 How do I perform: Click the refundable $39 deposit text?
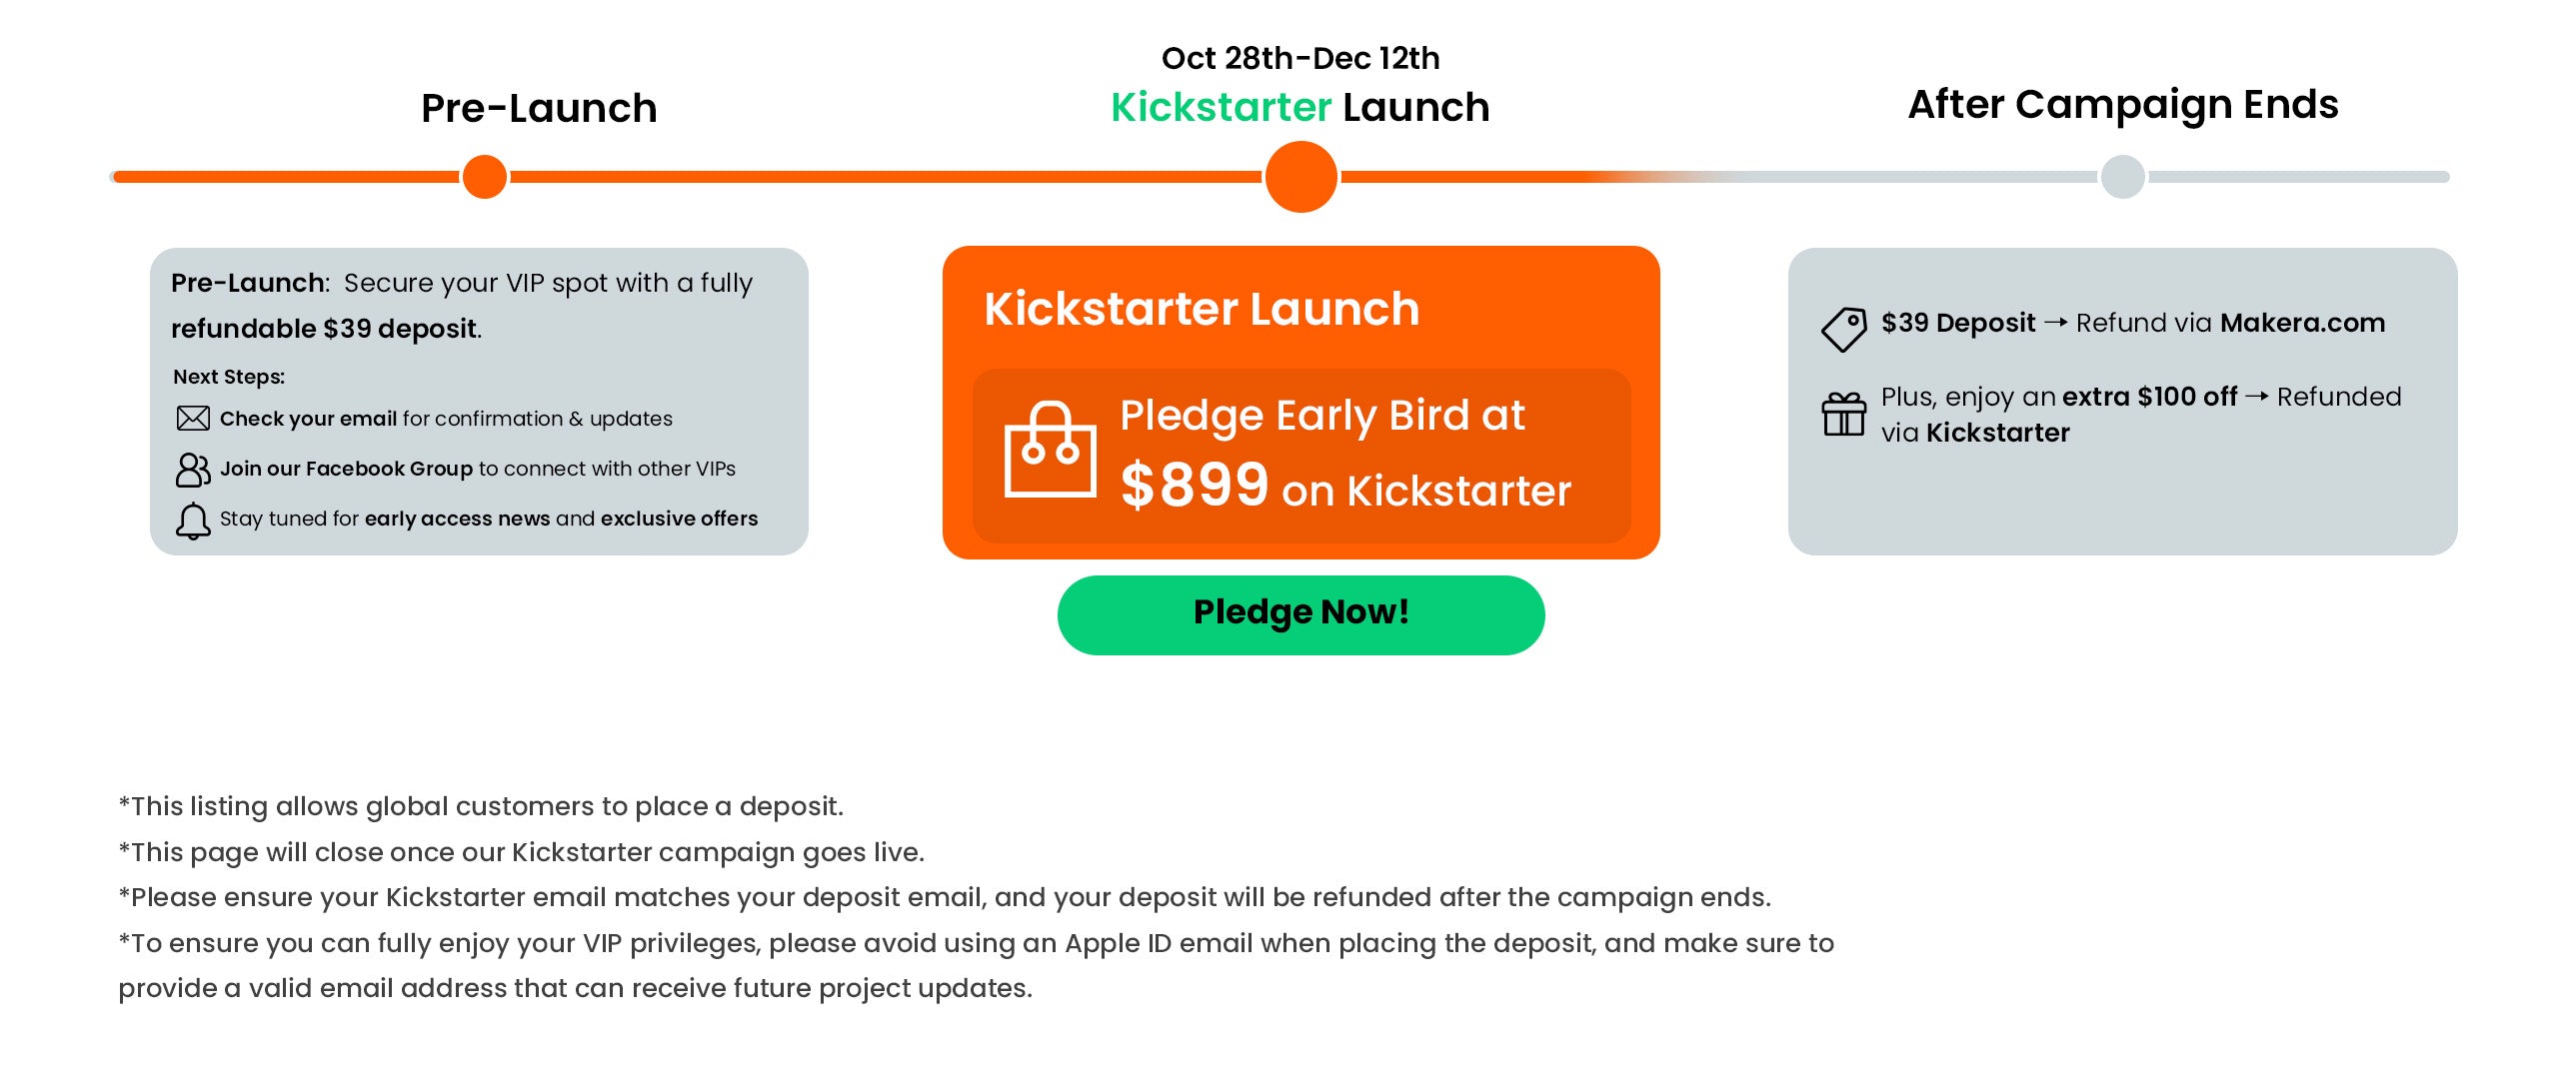tap(324, 329)
